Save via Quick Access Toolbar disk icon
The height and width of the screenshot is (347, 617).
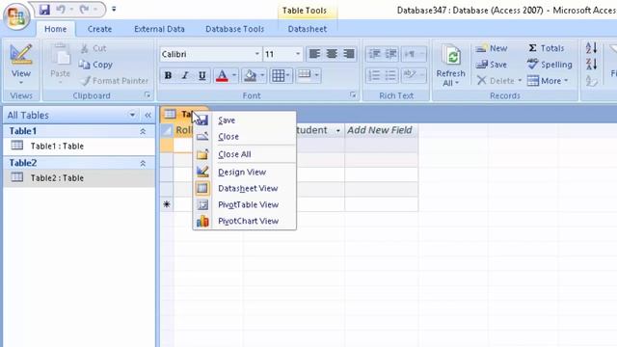pyautogui.click(x=44, y=10)
